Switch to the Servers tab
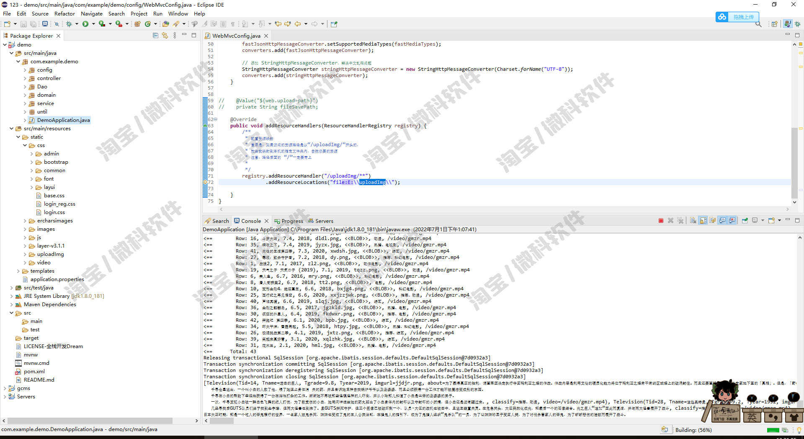 [x=321, y=221]
